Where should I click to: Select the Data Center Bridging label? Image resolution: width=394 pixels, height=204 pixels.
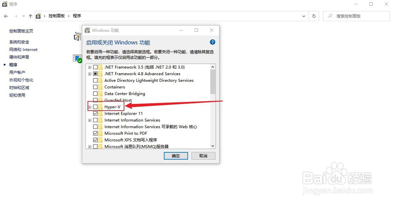tap(125, 94)
